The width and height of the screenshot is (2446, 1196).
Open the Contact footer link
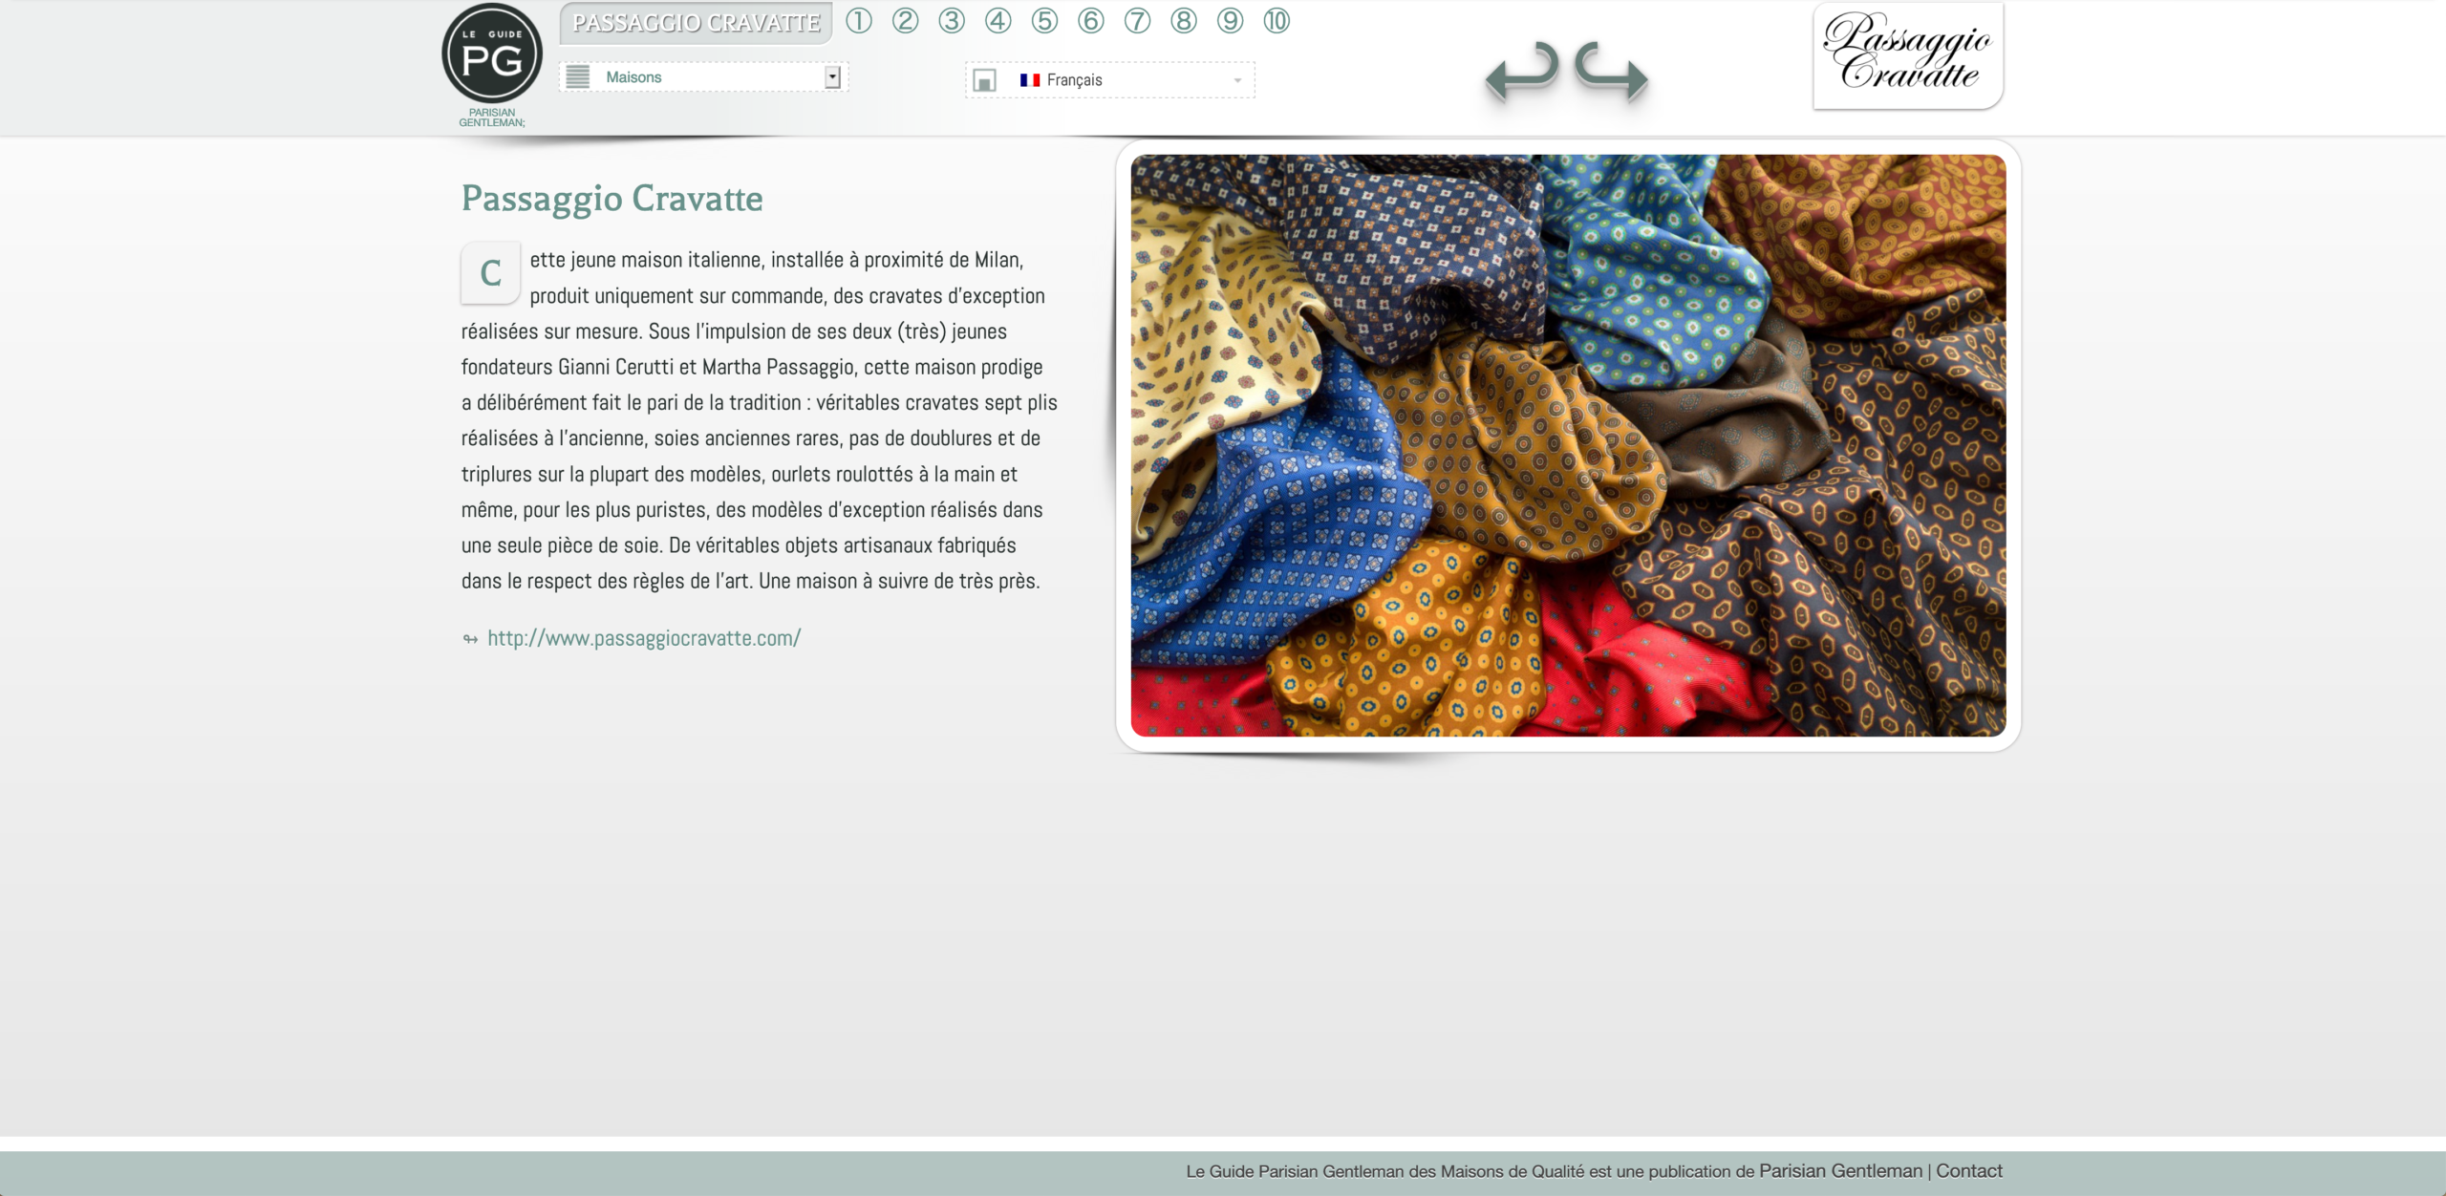(x=1969, y=1171)
